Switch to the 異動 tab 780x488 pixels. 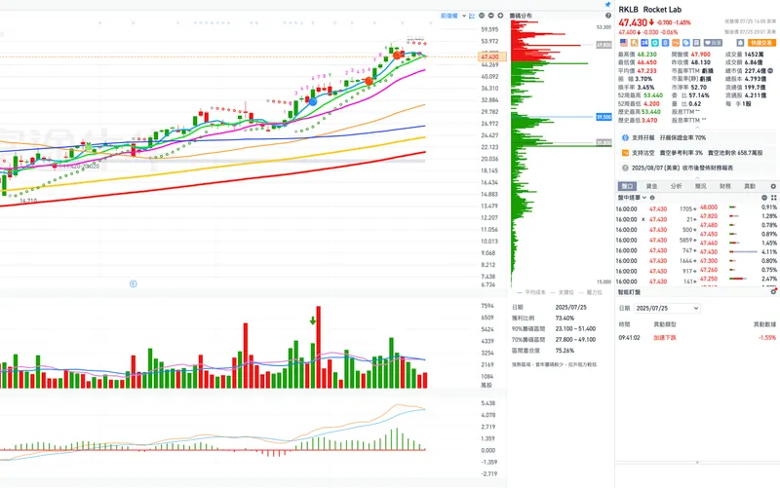749,186
